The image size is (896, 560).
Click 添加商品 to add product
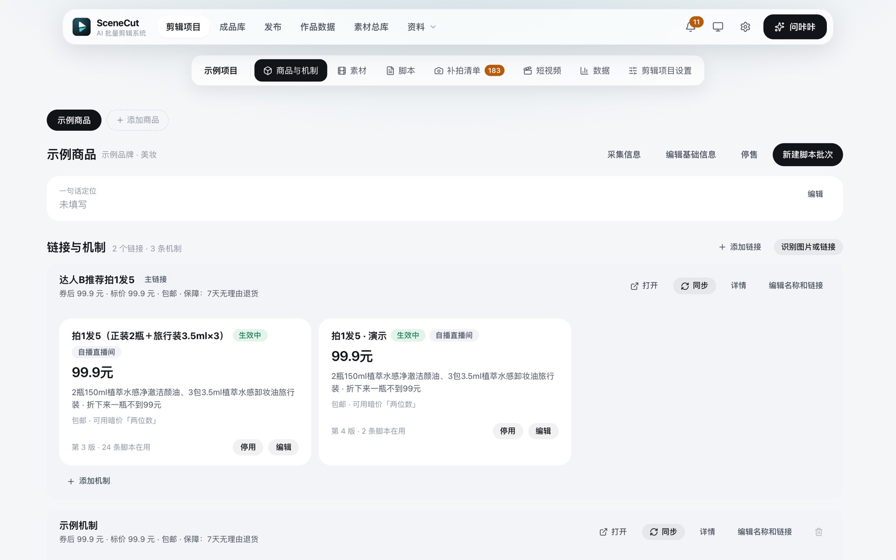coord(137,120)
